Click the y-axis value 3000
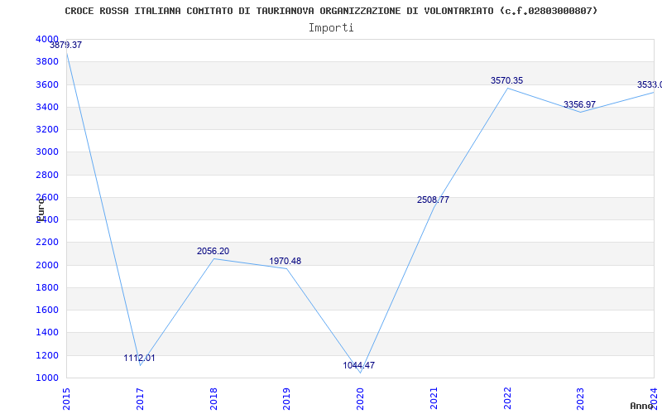 click(x=47, y=152)
